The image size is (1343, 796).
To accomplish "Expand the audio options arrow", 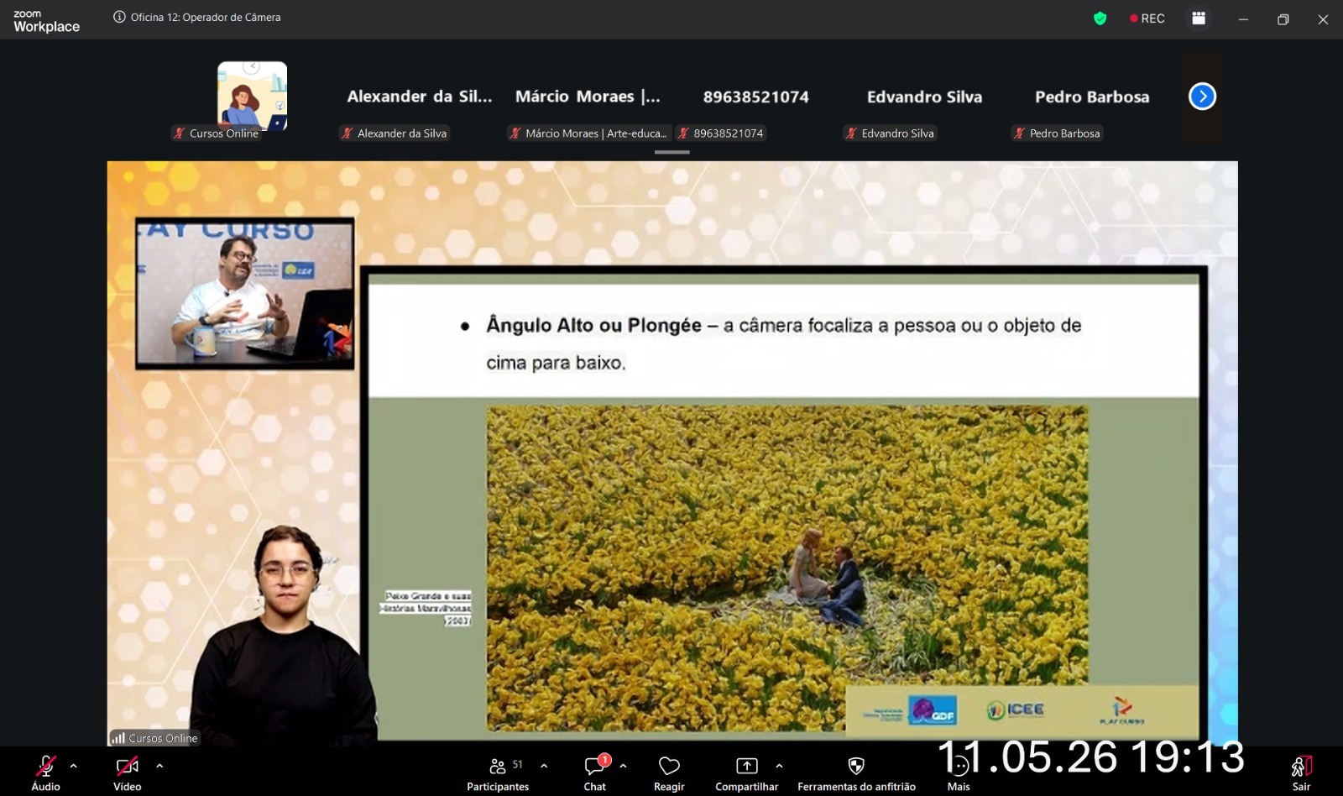I will tap(74, 766).
